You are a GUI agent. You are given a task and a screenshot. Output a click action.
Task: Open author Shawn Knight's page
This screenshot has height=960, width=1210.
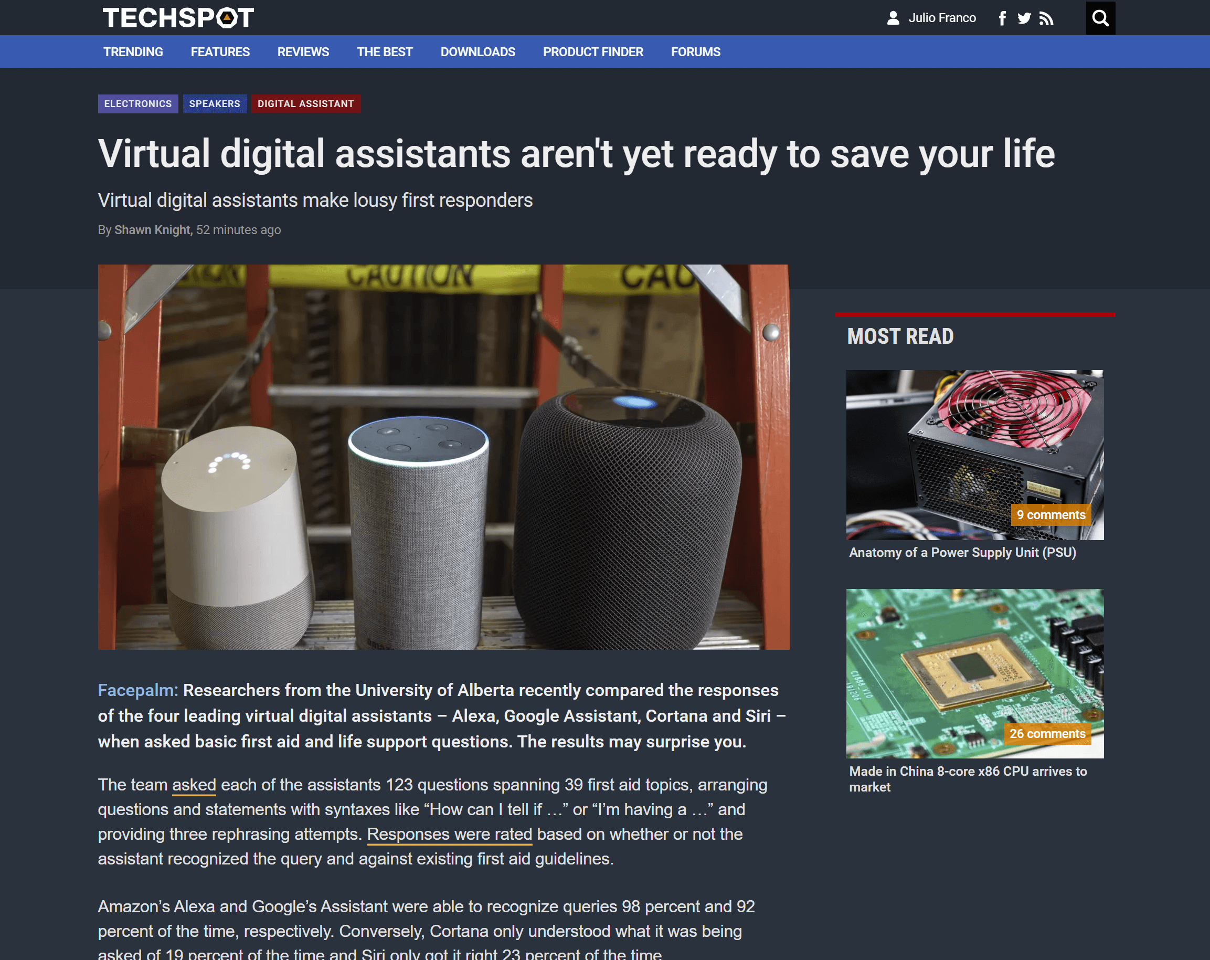[152, 230]
